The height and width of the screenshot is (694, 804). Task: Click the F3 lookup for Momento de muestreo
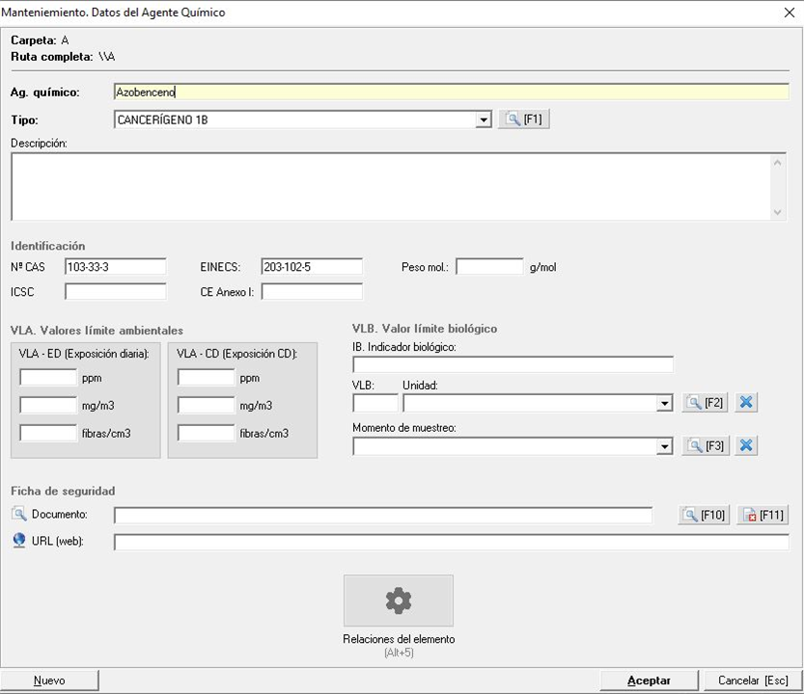pyautogui.click(x=705, y=446)
